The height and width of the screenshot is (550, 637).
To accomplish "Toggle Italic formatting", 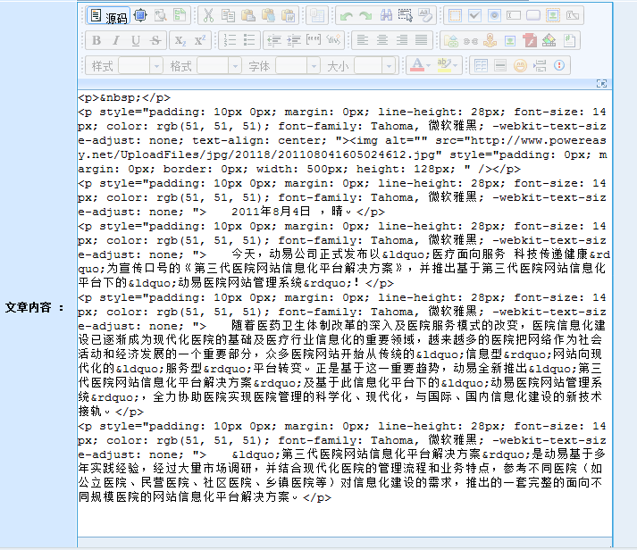I will [116, 40].
